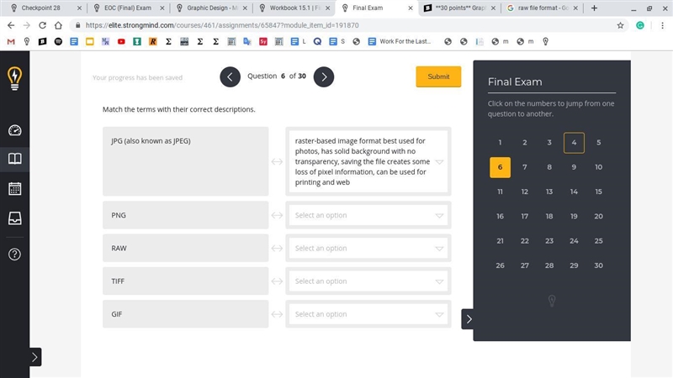Close the Final Exam tab
The width and height of the screenshot is (673, 378).
point(411,8)
